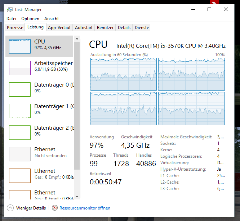Open Ressourcenmonitor öffnen link

(x=85, y=208)
